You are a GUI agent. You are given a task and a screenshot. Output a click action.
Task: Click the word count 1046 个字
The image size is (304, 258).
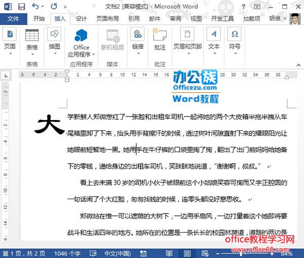(67, 253)
